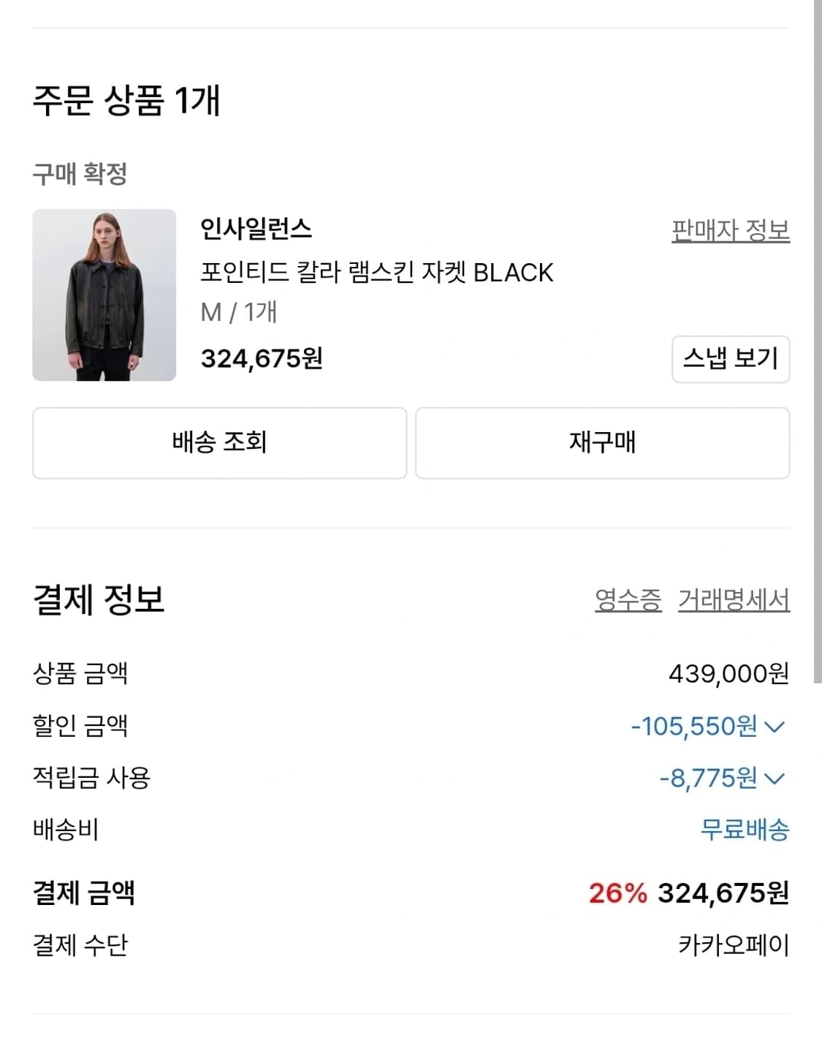Open the 거래명세서 transaction statement
Viewport: 822px width, 1049px height.
[x=733, y=602]
